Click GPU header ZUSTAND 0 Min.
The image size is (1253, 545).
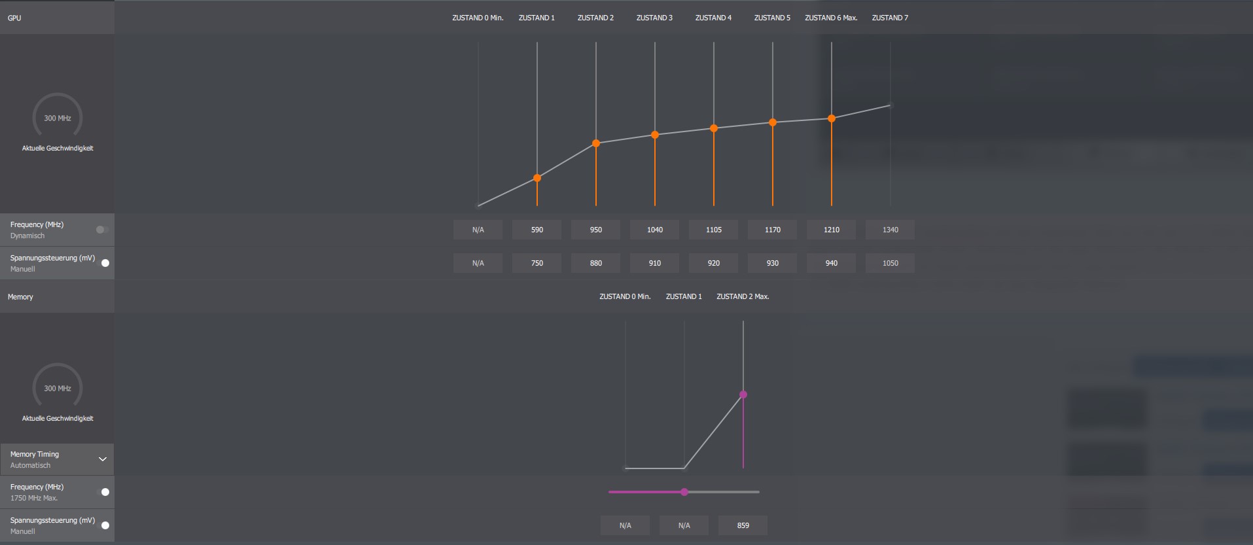tap(478, 18)
